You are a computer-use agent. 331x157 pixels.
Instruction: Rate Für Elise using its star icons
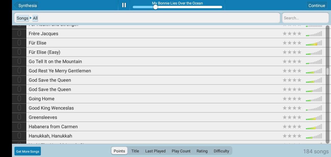(292, 43)
